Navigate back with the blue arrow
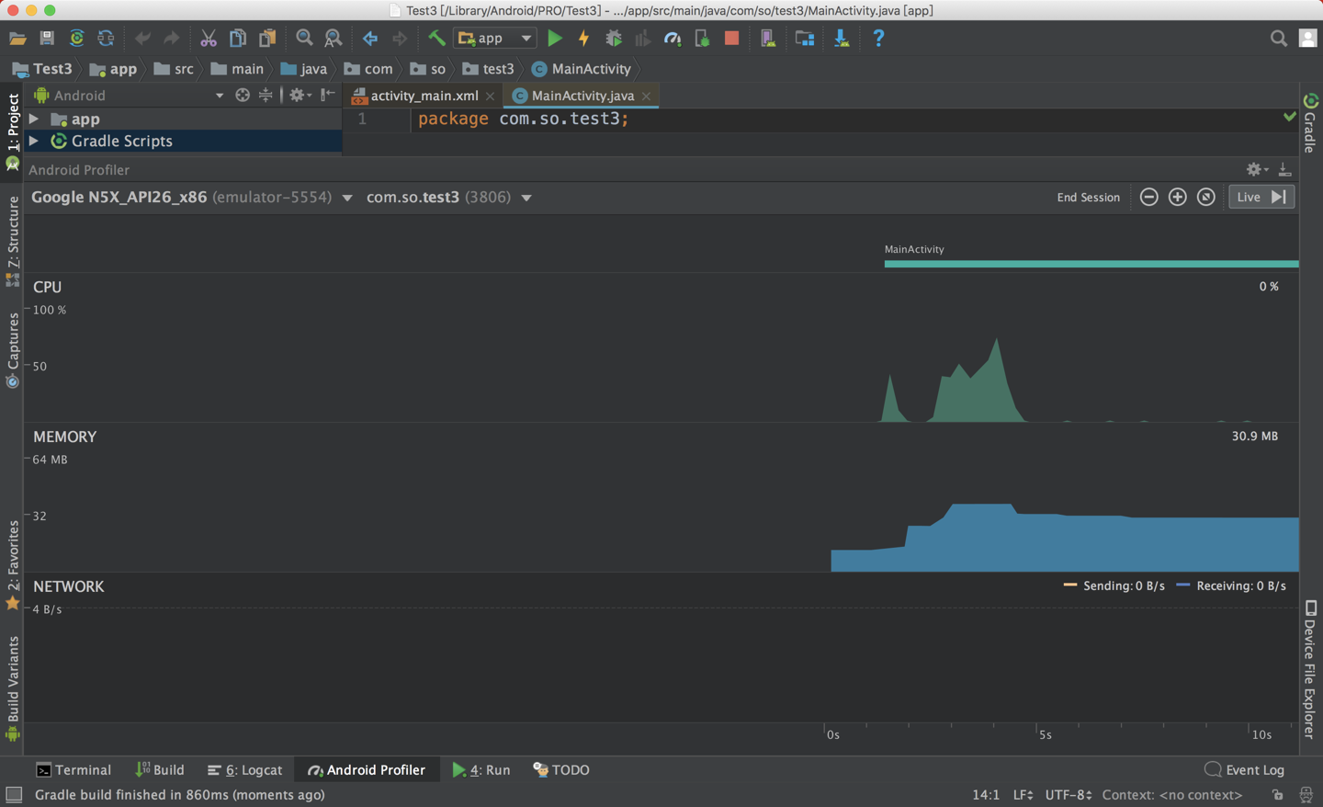Viewport: 1323px width, 807px height. (370, 39)
